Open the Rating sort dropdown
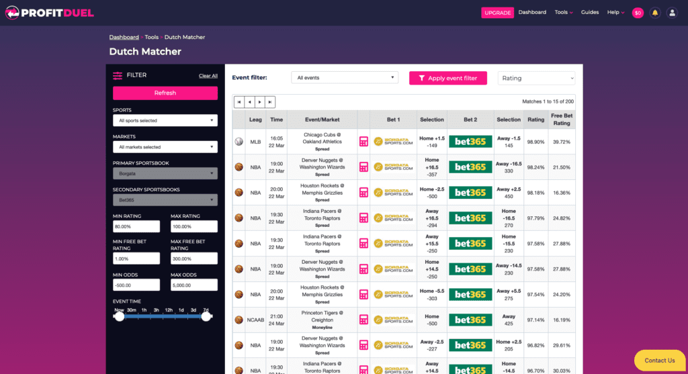The width and height of the screenshot is (688, 374). coord(536,78)
